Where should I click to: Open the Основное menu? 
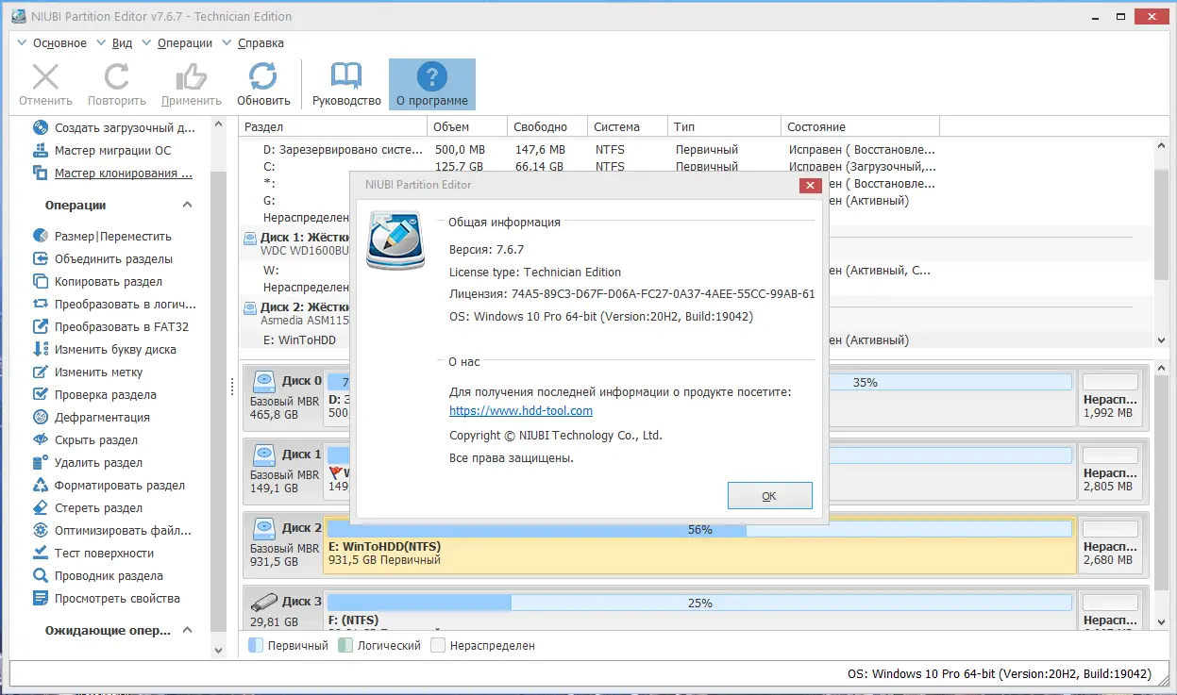[x=59, y=42]
